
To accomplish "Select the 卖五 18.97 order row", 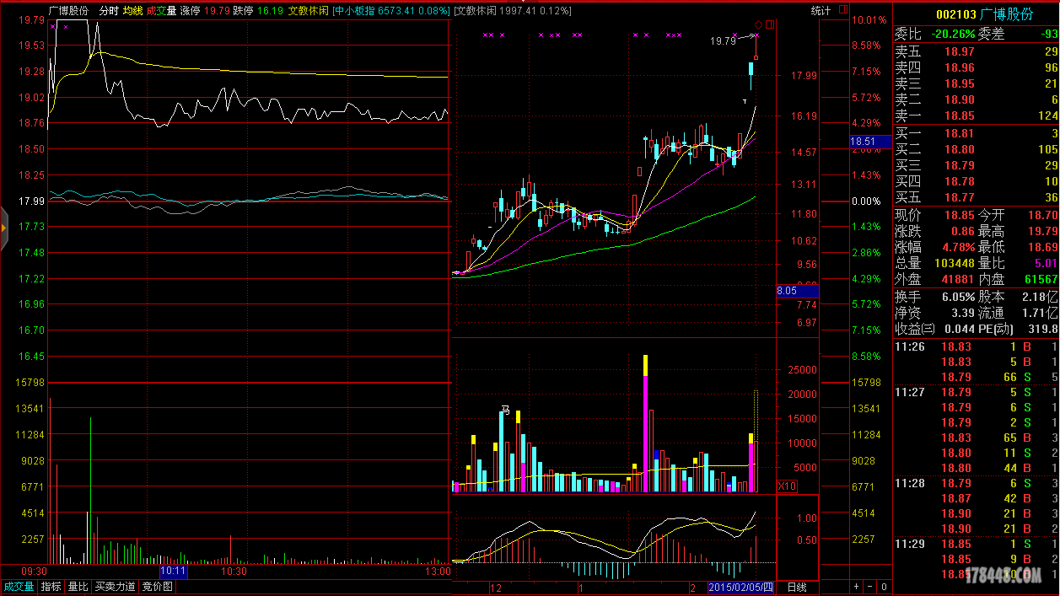I will point(977,52).
